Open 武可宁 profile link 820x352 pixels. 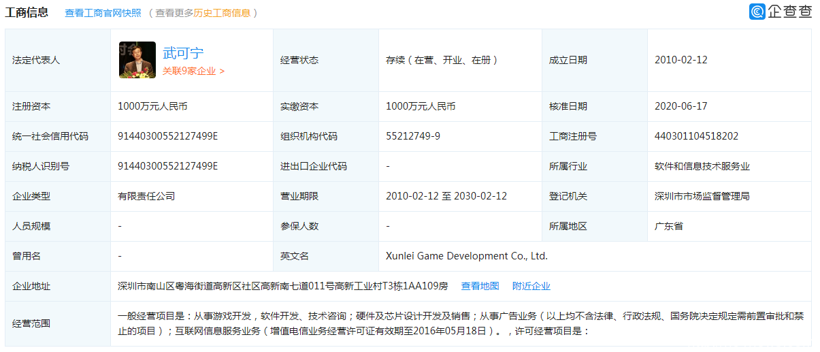coord(183,53)
